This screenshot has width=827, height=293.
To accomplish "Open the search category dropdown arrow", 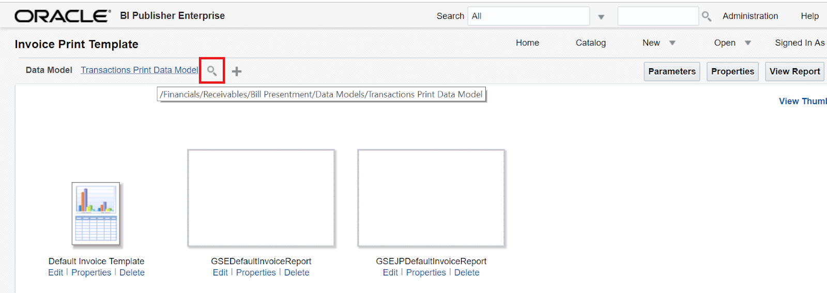I will [601, 17].
